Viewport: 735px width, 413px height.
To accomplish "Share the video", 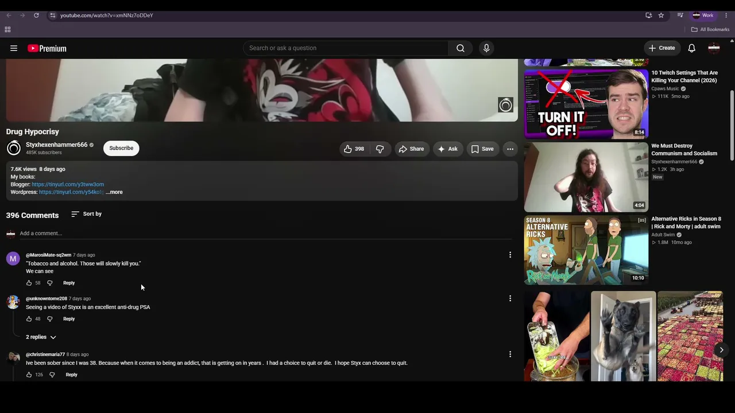I will 411,149.
